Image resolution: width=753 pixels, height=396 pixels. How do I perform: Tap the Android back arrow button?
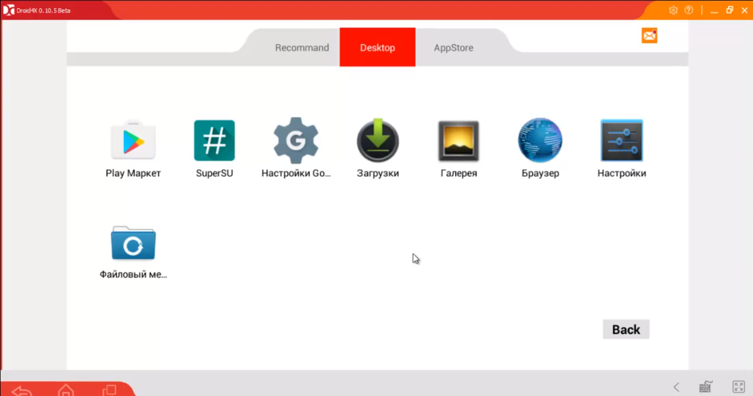(x=22, y=390)
